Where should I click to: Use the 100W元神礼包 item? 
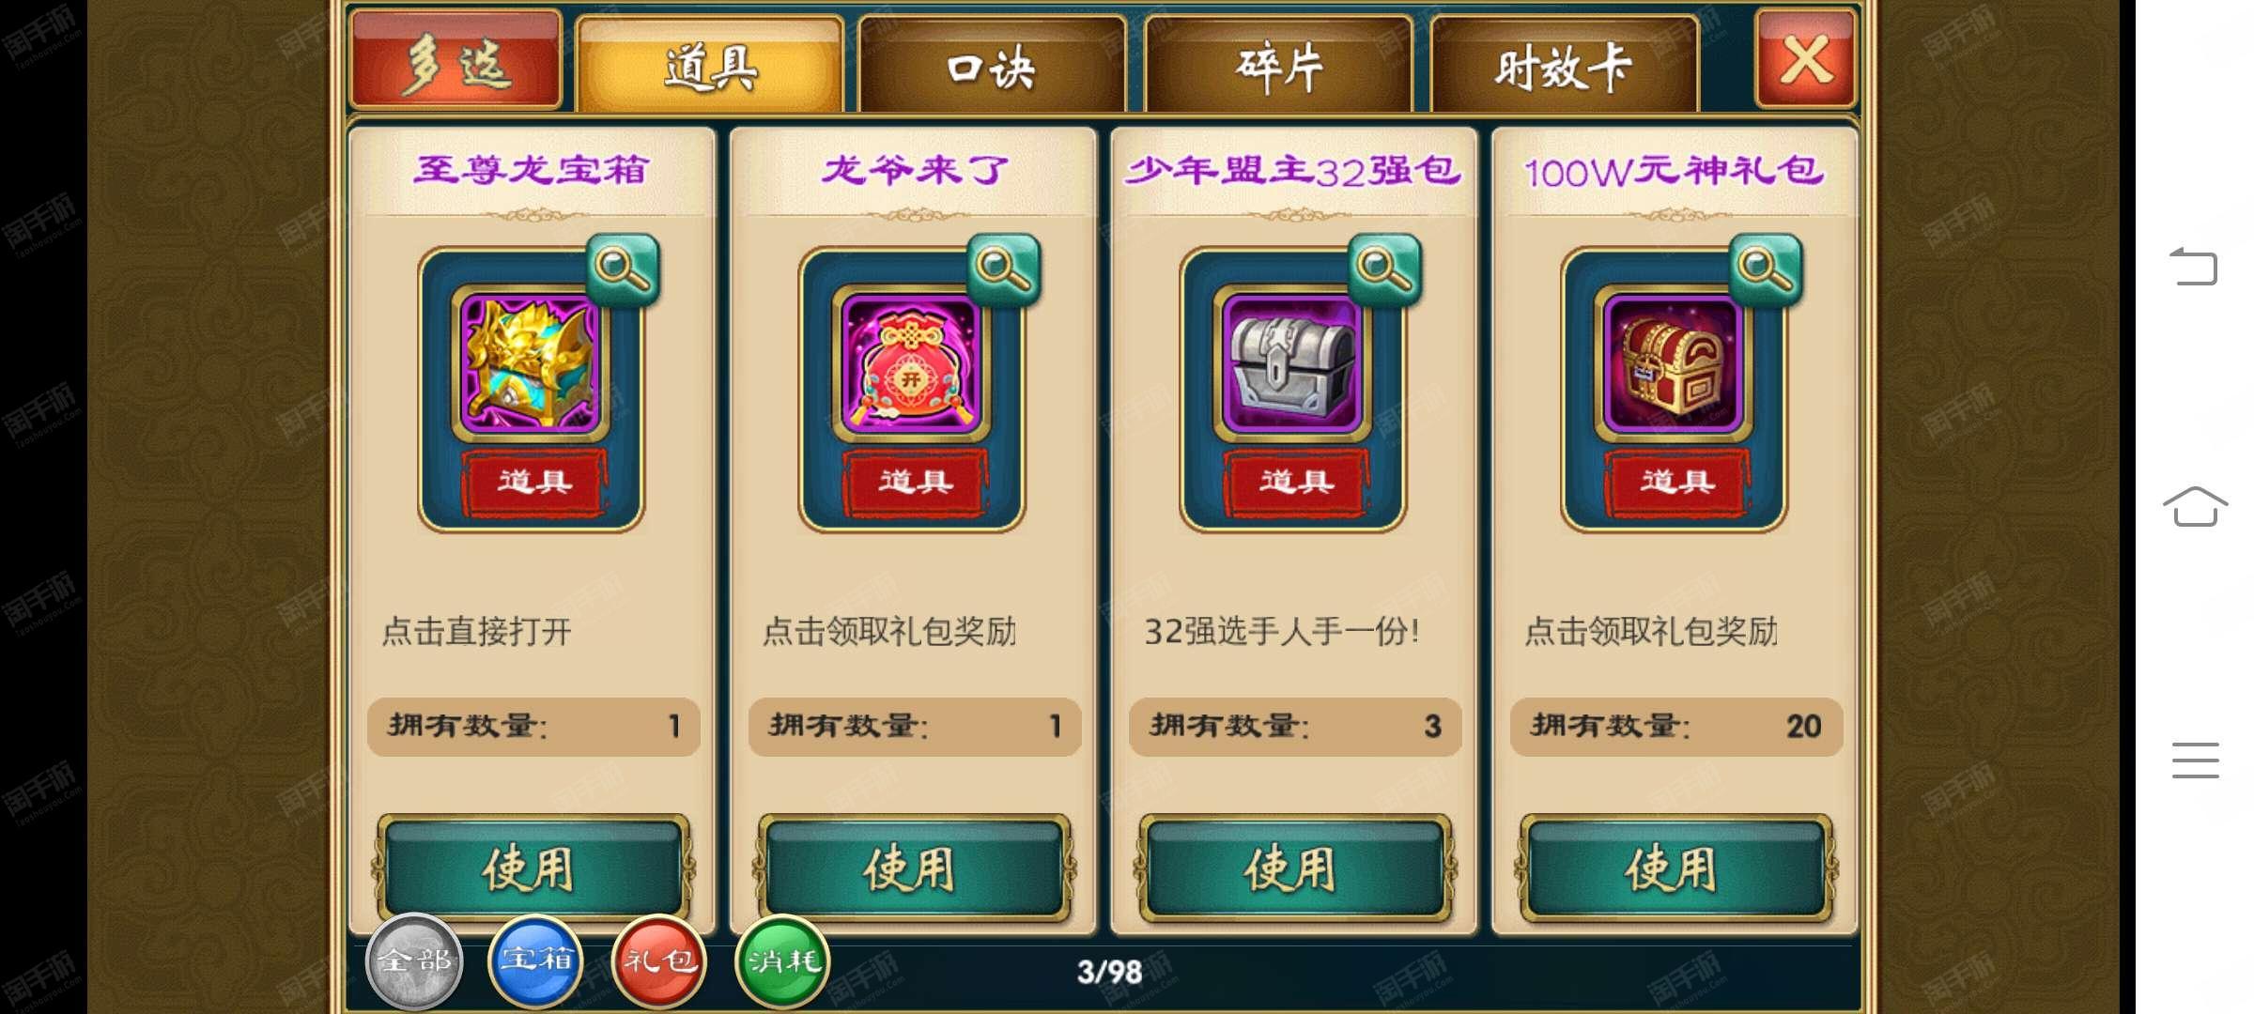[1675, 868]
